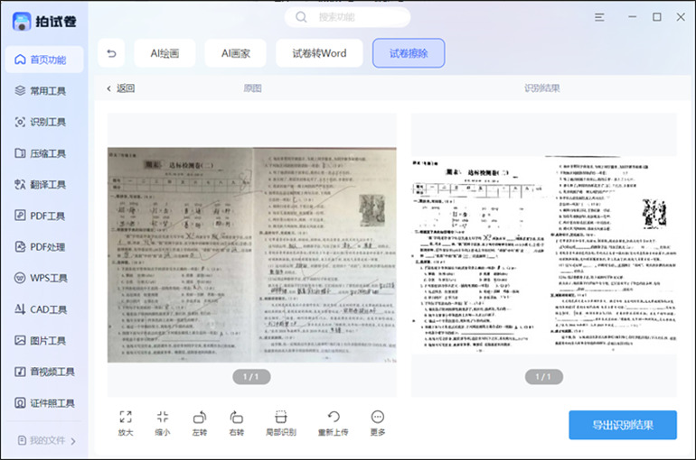
Task: Click the recognized result exam image
Action: (544, 254)
